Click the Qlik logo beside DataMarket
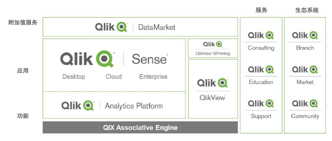 (x=111, y=27)
